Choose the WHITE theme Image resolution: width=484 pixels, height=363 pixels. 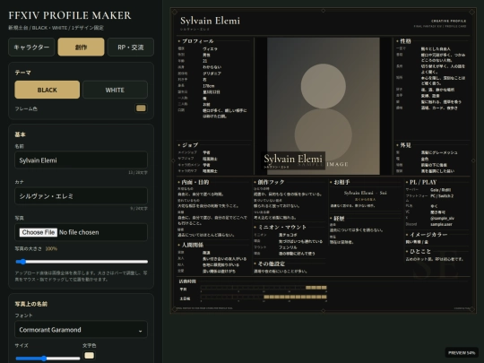point(115,90)
